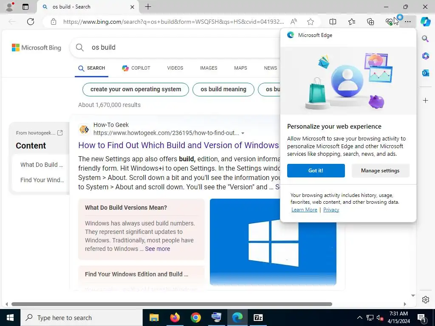Click 'What Do Build Versions Mean?' card heading
The width and height of the screenshot is (435, 326).
tap(126, 208)
